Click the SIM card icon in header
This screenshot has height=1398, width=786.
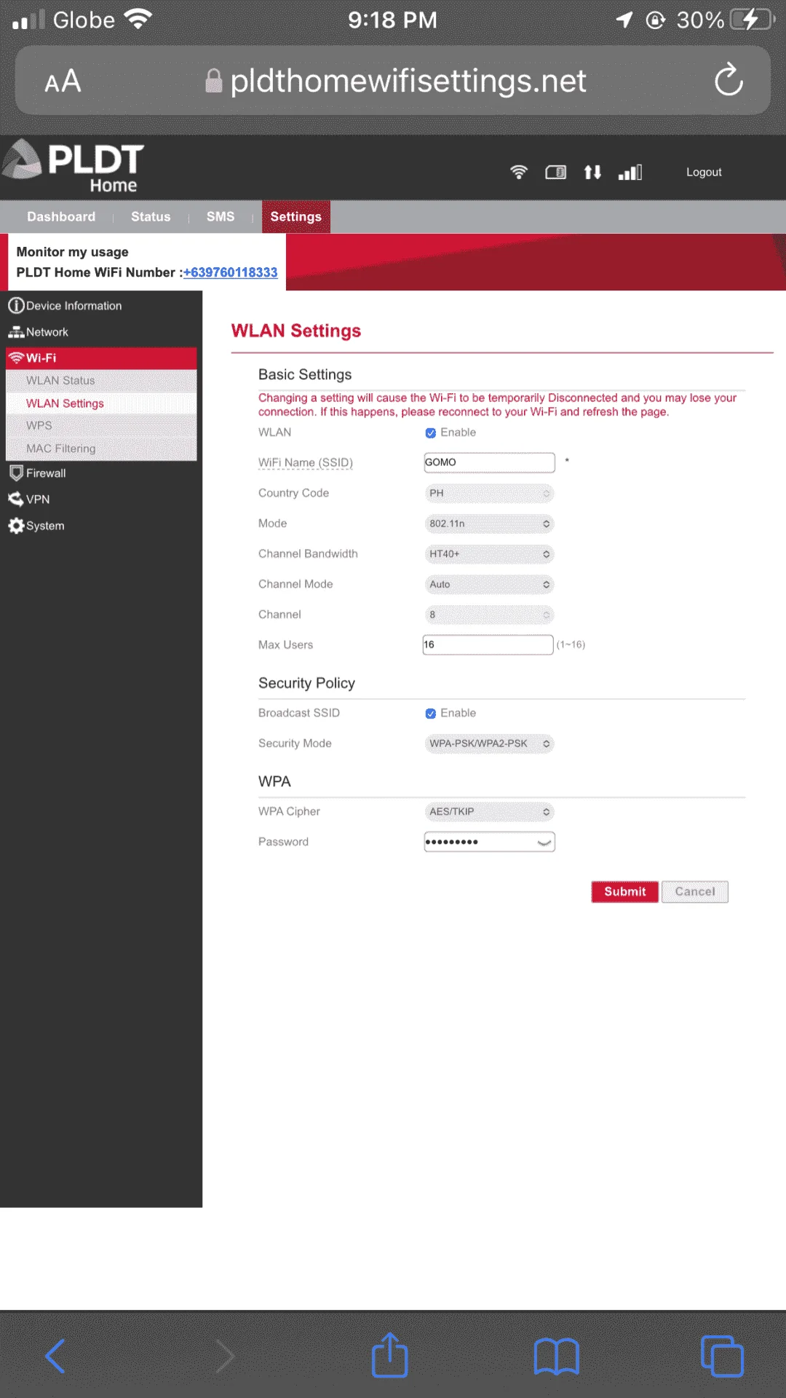pos(556,173)
